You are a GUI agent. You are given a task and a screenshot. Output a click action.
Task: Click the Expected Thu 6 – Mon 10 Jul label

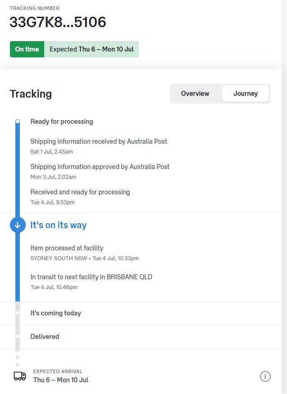tap(92, 49)
